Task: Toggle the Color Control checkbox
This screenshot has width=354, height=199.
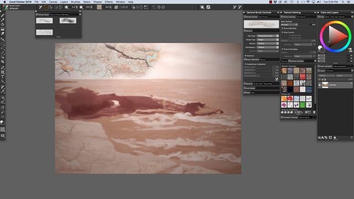Action: (x=283, y=32)
